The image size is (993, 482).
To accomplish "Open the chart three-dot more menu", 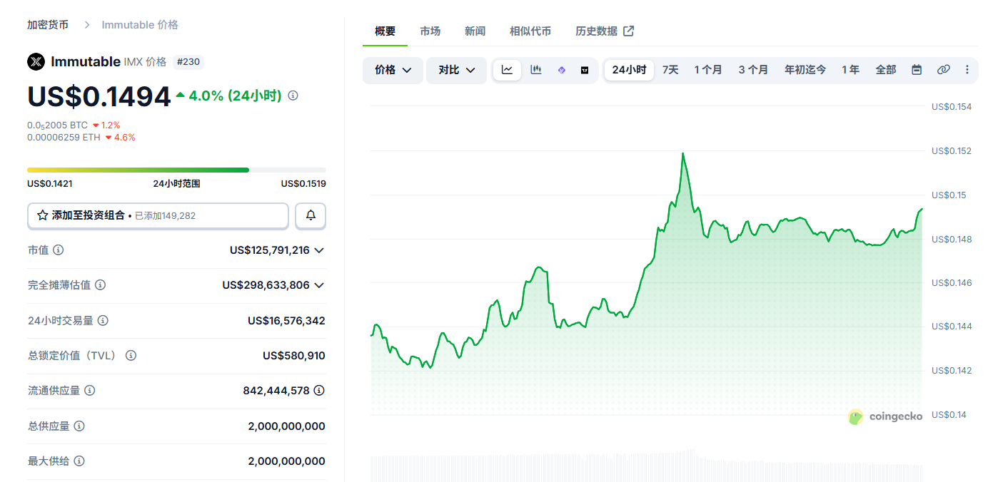I will pos(967,70).
